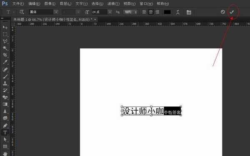Open the anti-aliasing method dropdown

pos(130,12)
